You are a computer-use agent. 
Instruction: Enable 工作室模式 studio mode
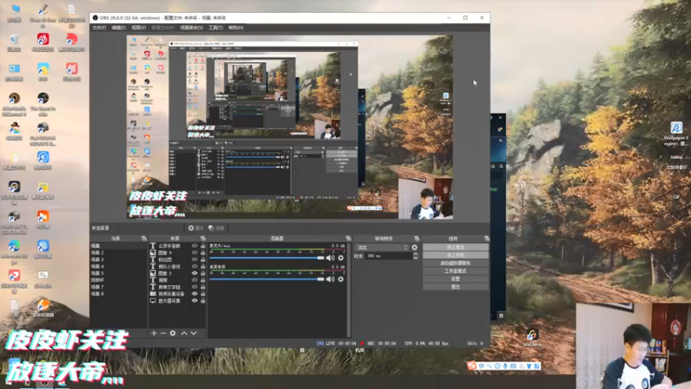455,271
